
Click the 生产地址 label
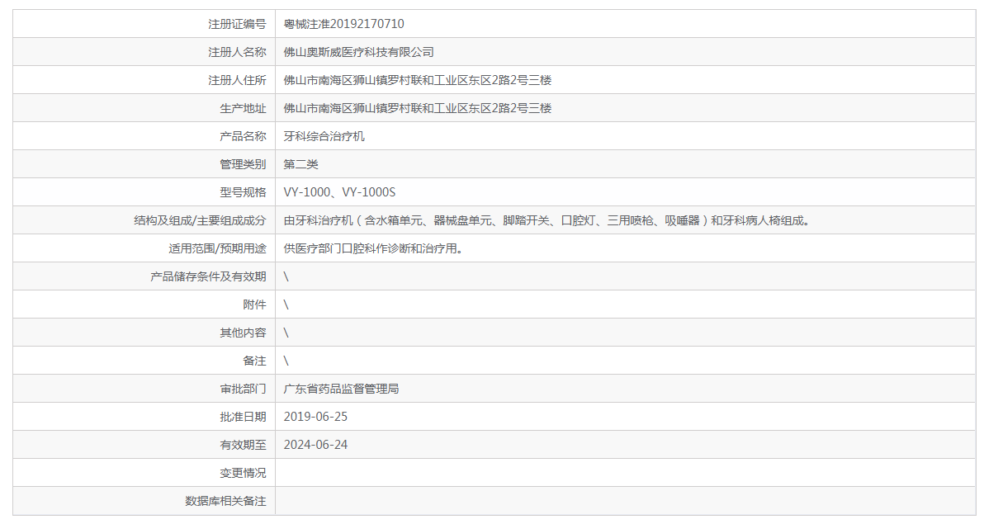(242, 108)
